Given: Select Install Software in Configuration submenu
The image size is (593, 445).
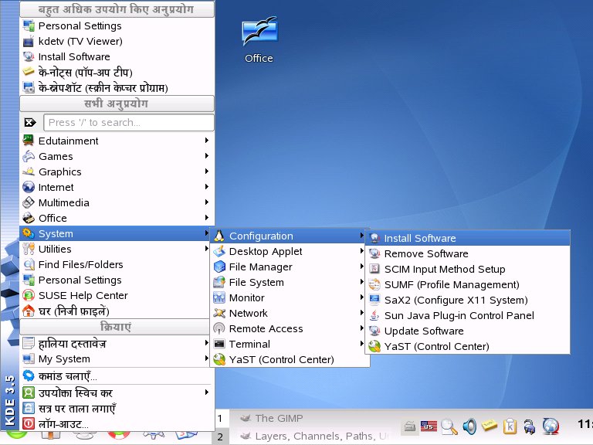Looking at the screenshot, I should (468, 238).
